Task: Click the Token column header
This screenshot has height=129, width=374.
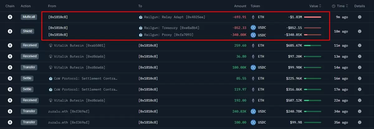Action: [255, 6]
